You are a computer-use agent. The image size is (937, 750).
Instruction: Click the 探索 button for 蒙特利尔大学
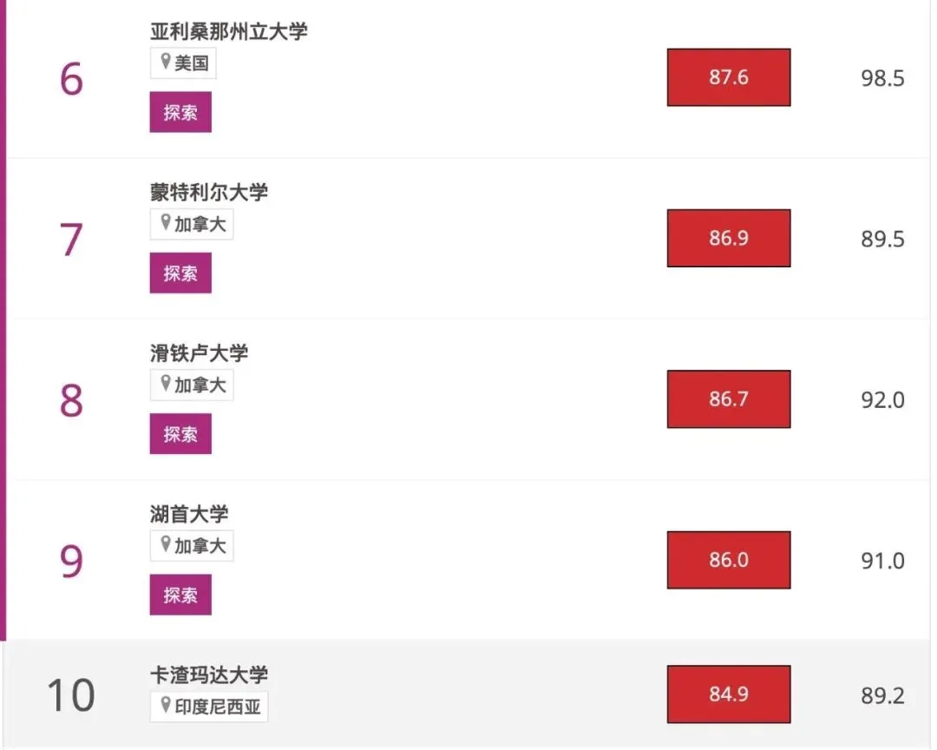coord(180,273)
